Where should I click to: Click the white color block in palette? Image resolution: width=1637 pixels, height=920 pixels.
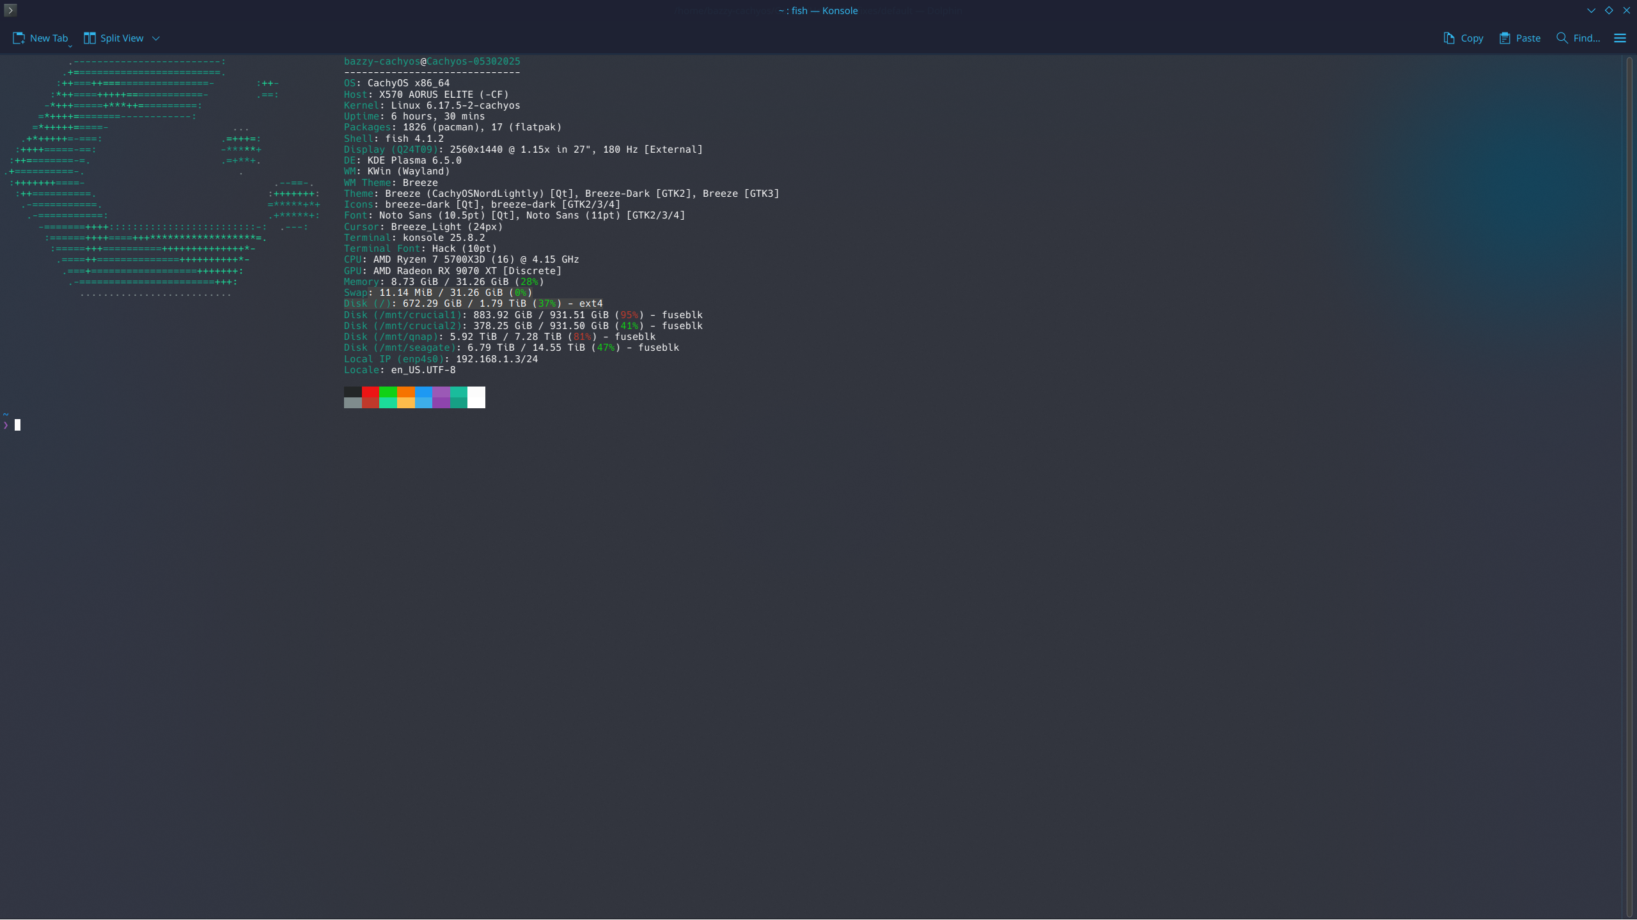pyautogui.click(x=476, y=397)
